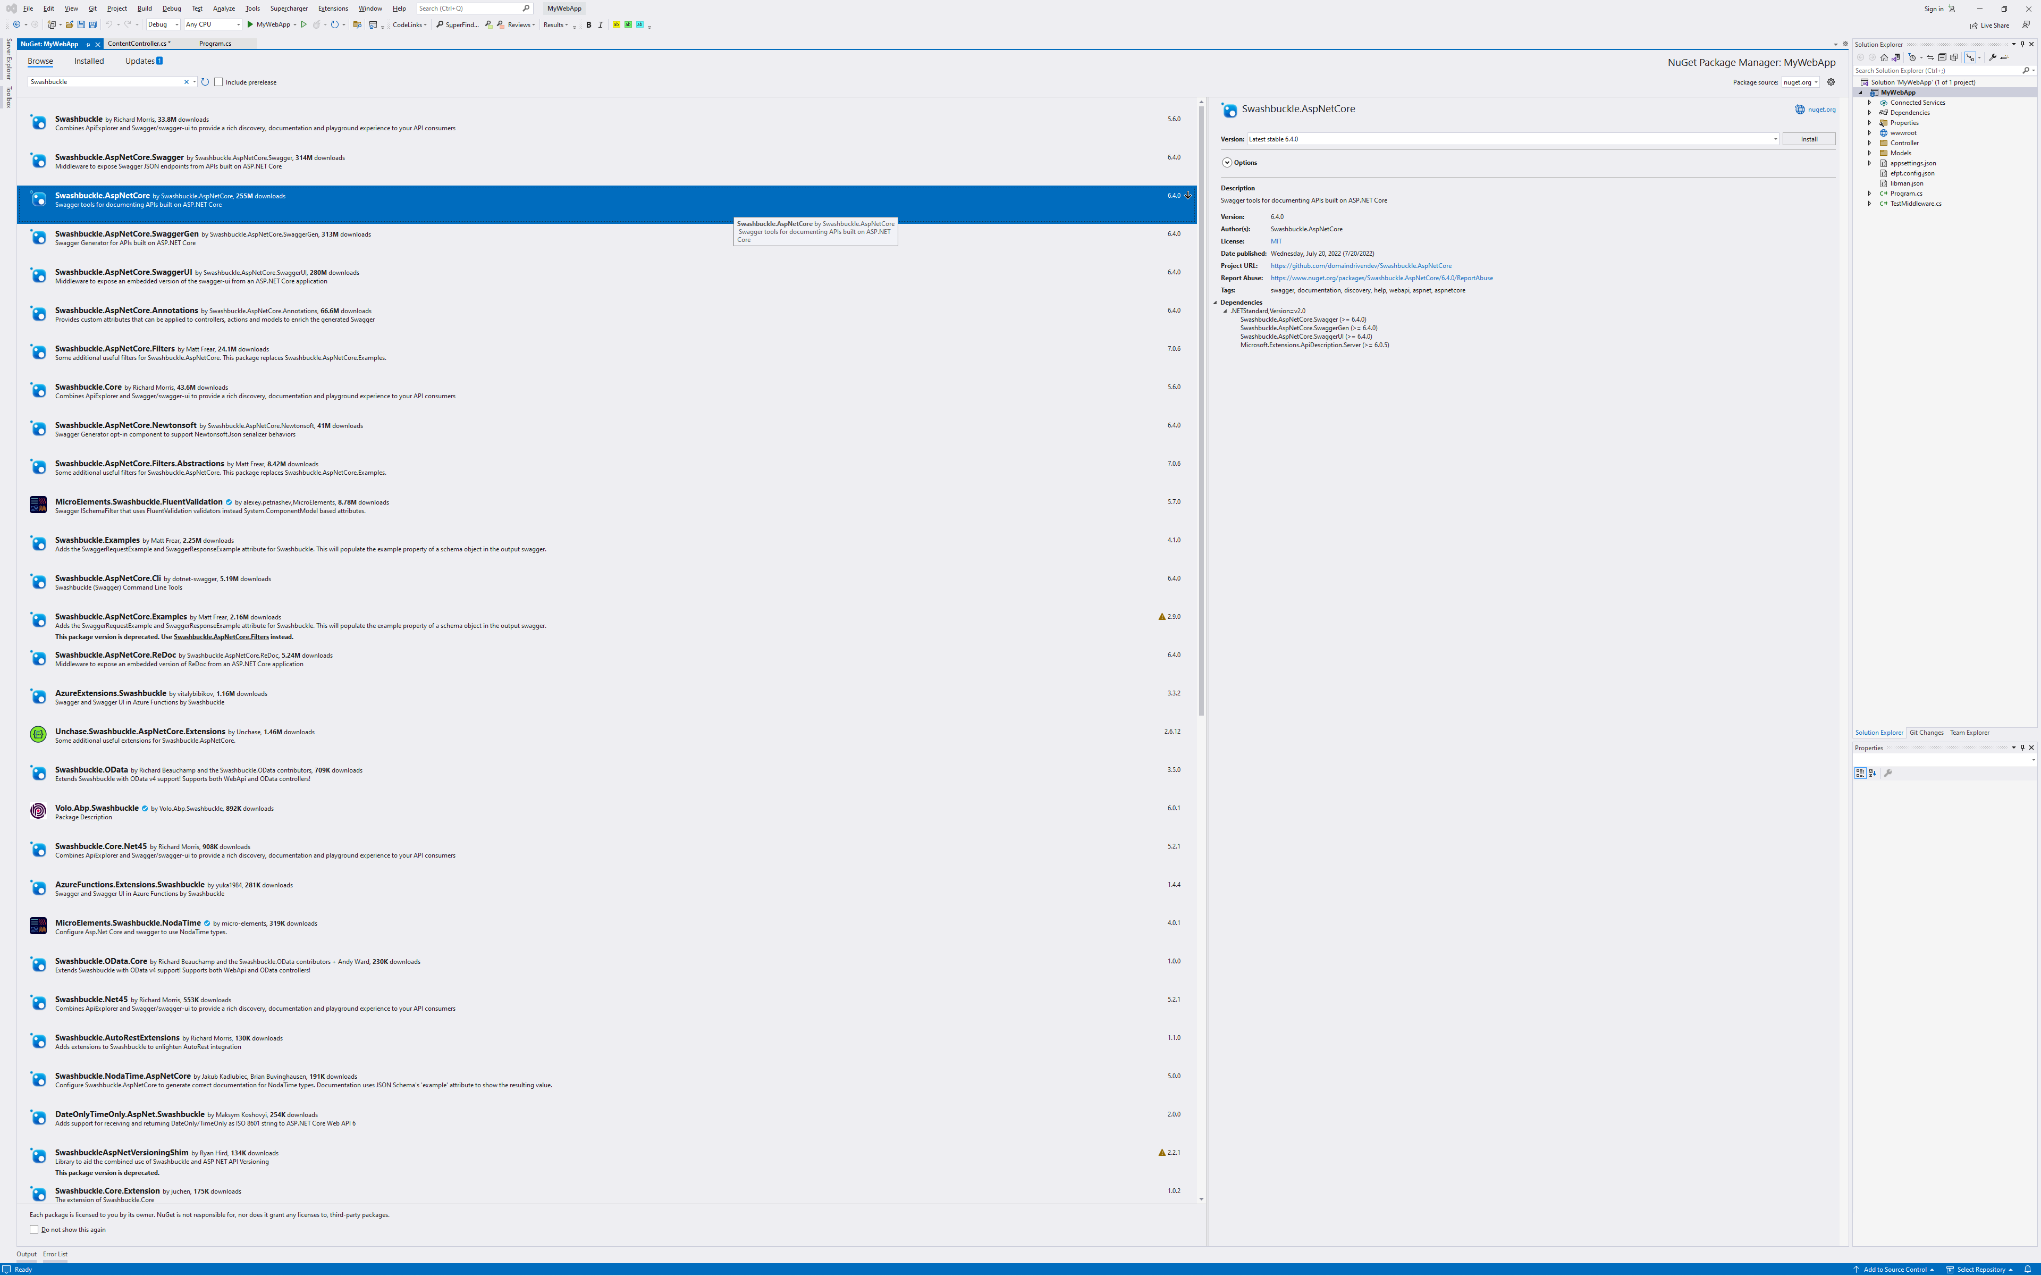Open the Debug configuration dropdown
Image resolution: width=2041 pixels, height=1276 pixels.
[176, 24]
